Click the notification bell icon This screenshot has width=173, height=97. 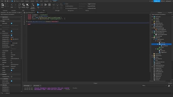tap(152, 1)
